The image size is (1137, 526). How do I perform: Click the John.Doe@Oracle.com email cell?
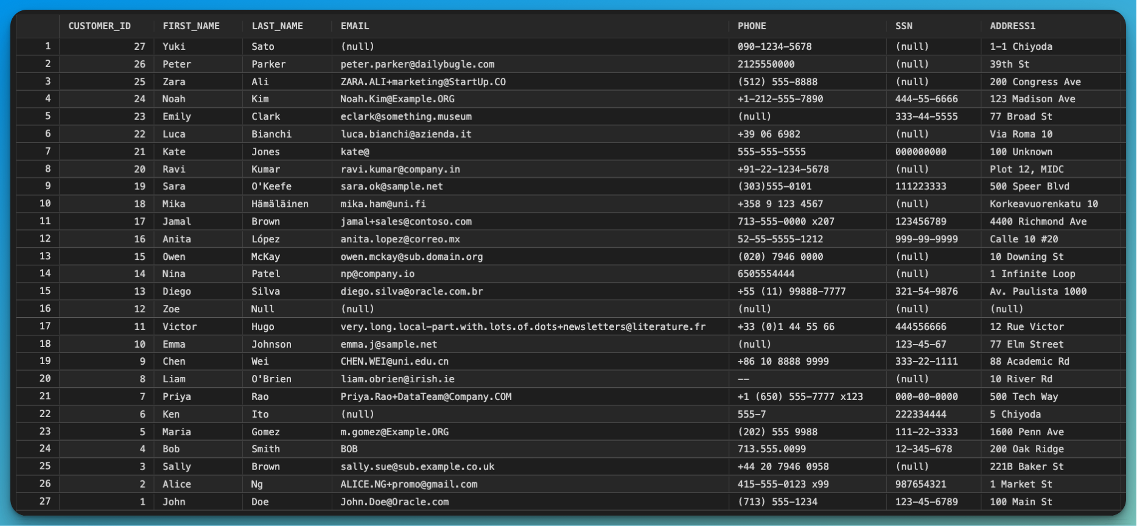click(394, 502)
